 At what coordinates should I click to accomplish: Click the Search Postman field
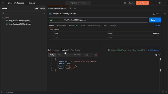click(78, 3)
